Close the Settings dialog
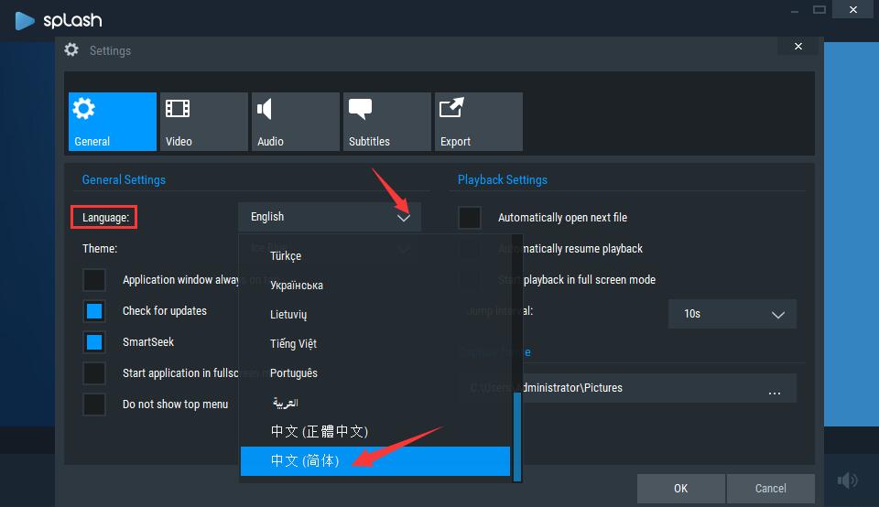 [x=798, y=47]
